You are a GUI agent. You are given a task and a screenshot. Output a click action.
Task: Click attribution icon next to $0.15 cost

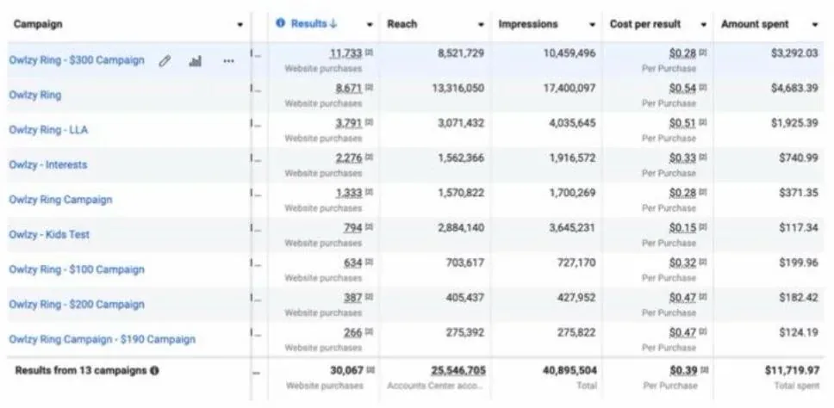pyautogui.click(x=703, y=228)
